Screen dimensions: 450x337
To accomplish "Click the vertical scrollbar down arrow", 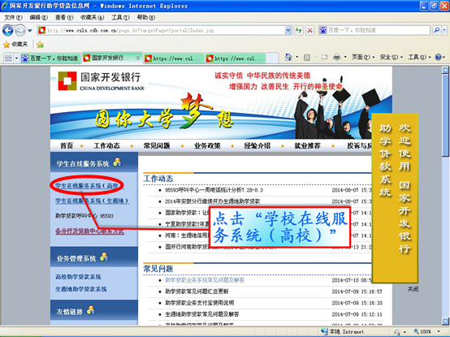I will click(445, 321).
